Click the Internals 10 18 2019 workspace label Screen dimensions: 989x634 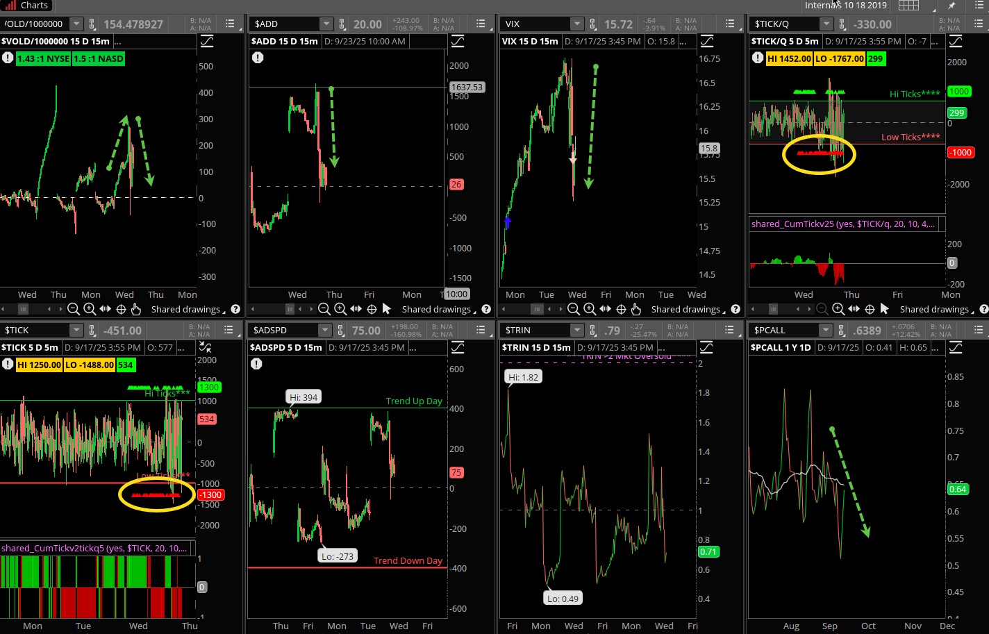pos(845,6)
